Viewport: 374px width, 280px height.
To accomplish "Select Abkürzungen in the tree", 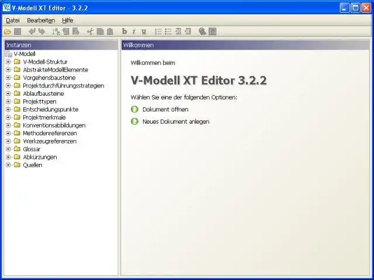I will click(x=40, y=157).
